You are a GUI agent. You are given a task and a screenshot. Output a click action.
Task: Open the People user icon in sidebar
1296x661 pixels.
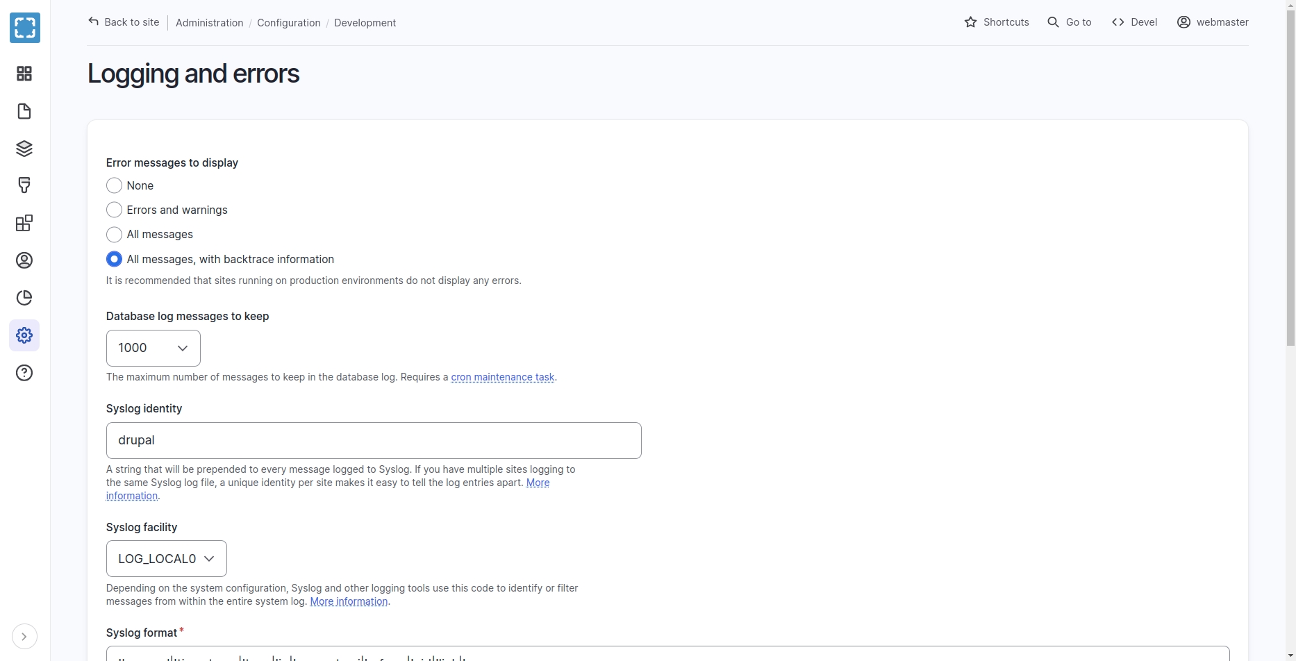pyautogui.click(x=24, y=260)
